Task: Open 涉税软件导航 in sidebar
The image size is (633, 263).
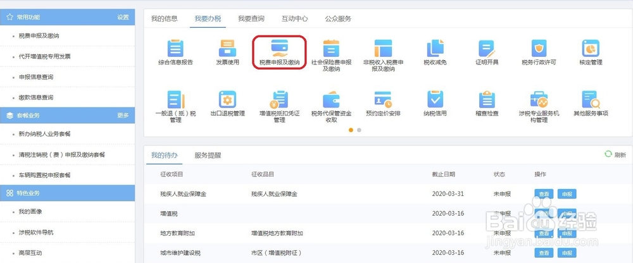Action: coord(36,233)
